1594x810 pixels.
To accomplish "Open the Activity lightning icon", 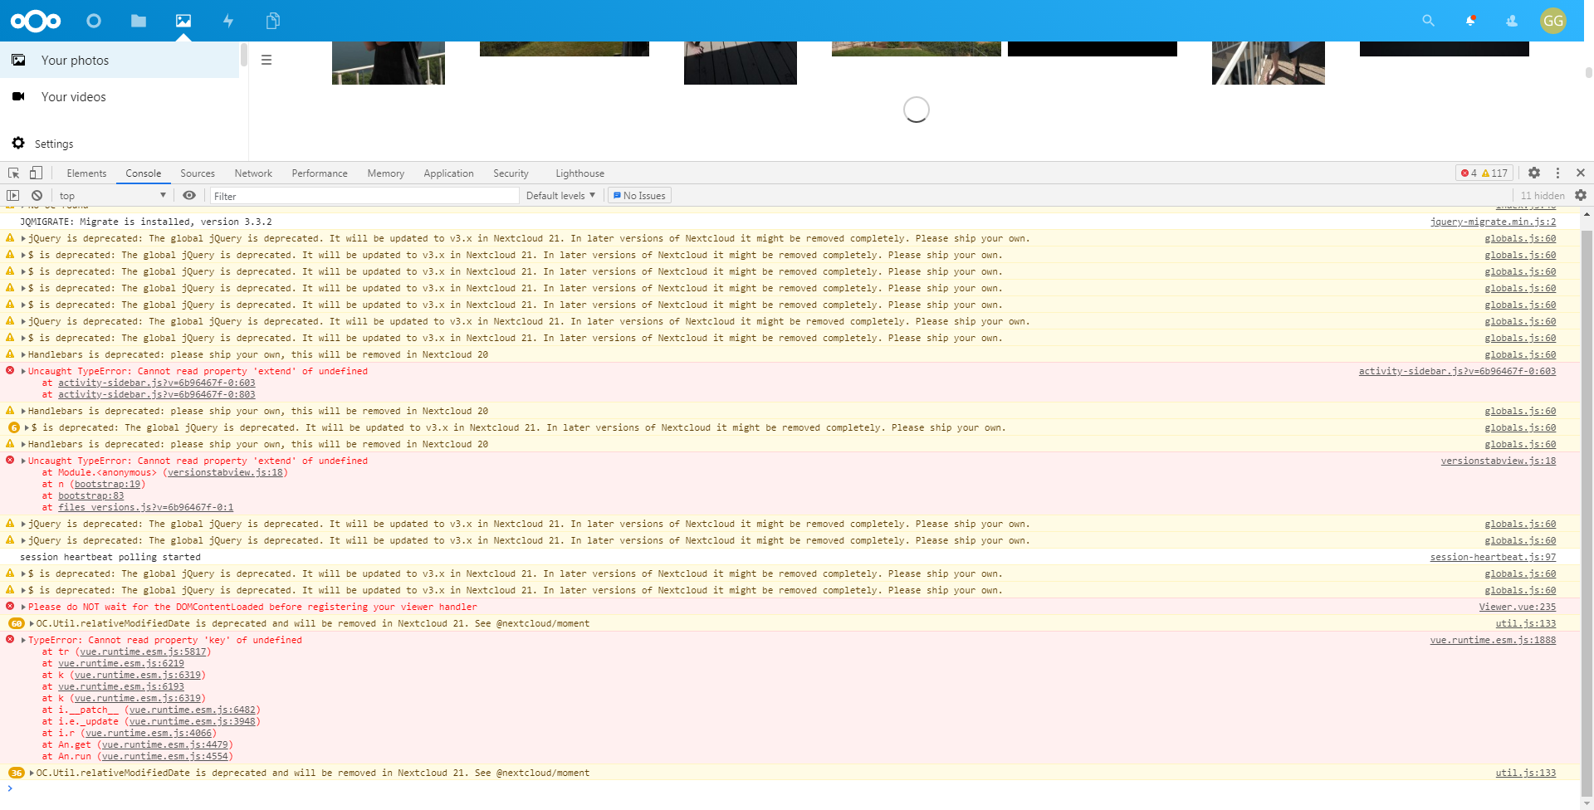I will tap(228, 21).
